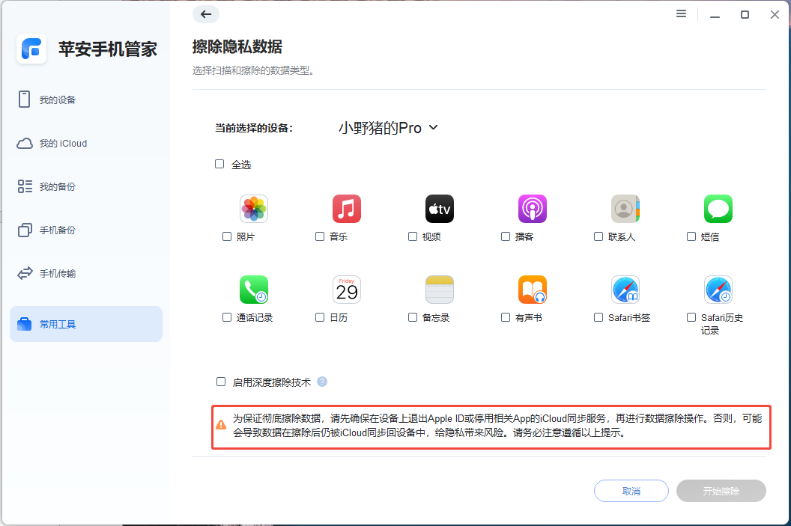This screenshot has height=526, width=791.
Task: Open the help tooltip beside deep erase option
Action: tap(322, 382)
